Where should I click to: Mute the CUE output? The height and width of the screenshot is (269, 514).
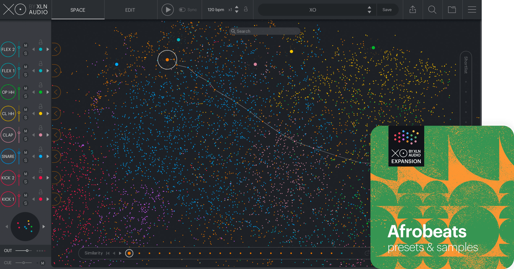click(42, 263)
